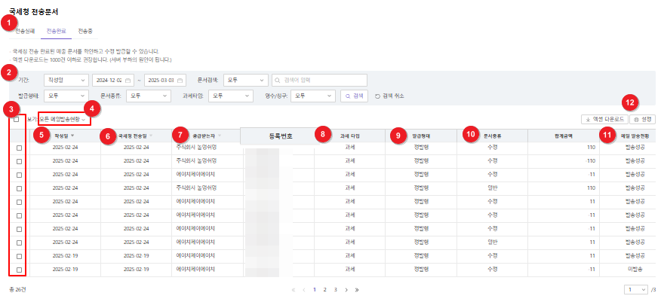Expand the 영수/청구 dropdown filter

click(314, 96)
